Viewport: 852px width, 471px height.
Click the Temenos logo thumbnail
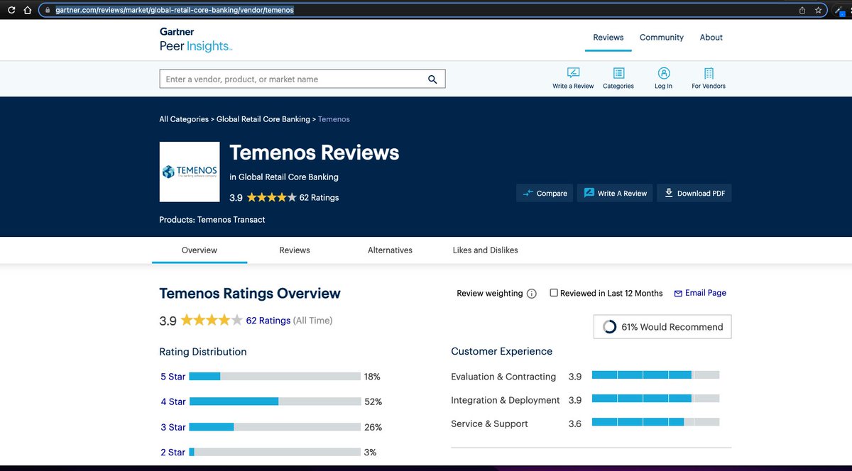[x=190, y=172]
